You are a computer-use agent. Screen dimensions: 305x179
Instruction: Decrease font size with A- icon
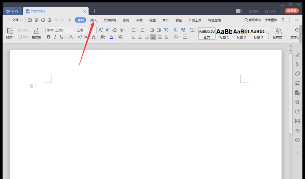tap(107, 30)
